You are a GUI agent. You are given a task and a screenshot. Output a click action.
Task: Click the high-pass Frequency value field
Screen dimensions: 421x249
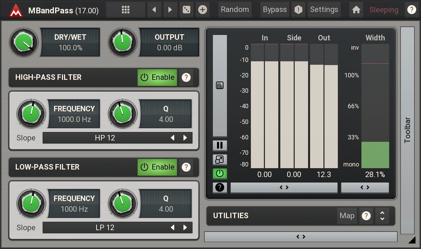coord(74,114)
